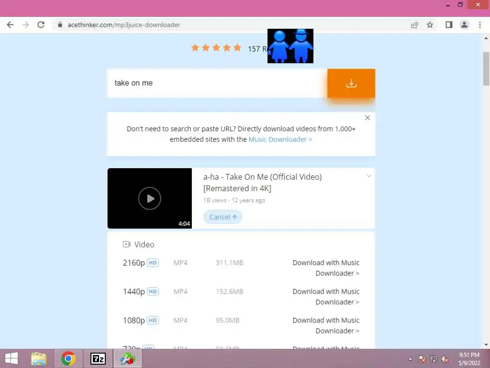Open the Action Center flag icon

[x=422, y=359]
